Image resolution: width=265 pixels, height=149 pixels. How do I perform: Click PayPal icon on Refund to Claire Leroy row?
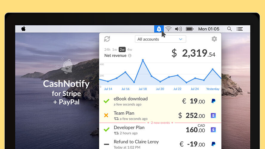213,144
